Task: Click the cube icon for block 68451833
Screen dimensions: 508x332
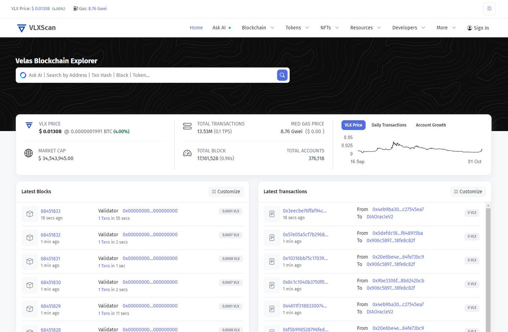Action: [30, 214]
